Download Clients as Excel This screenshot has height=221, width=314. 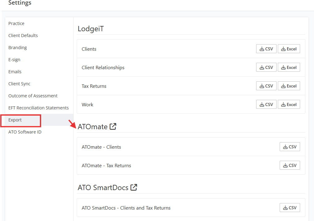(x=289, y=49)
